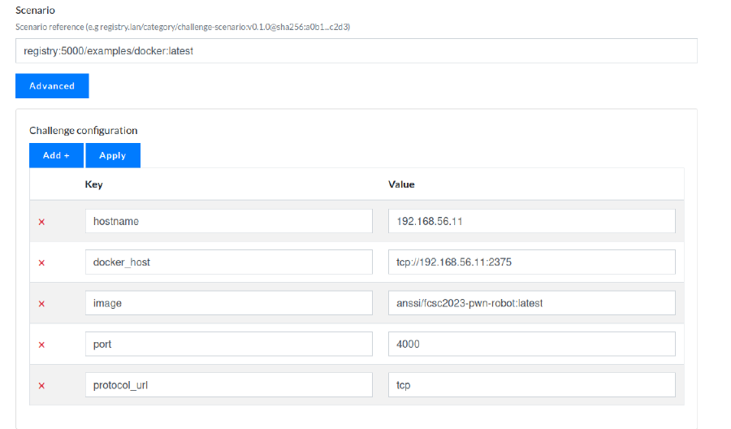Remove the protocol_url row via red X

point(41,385)
